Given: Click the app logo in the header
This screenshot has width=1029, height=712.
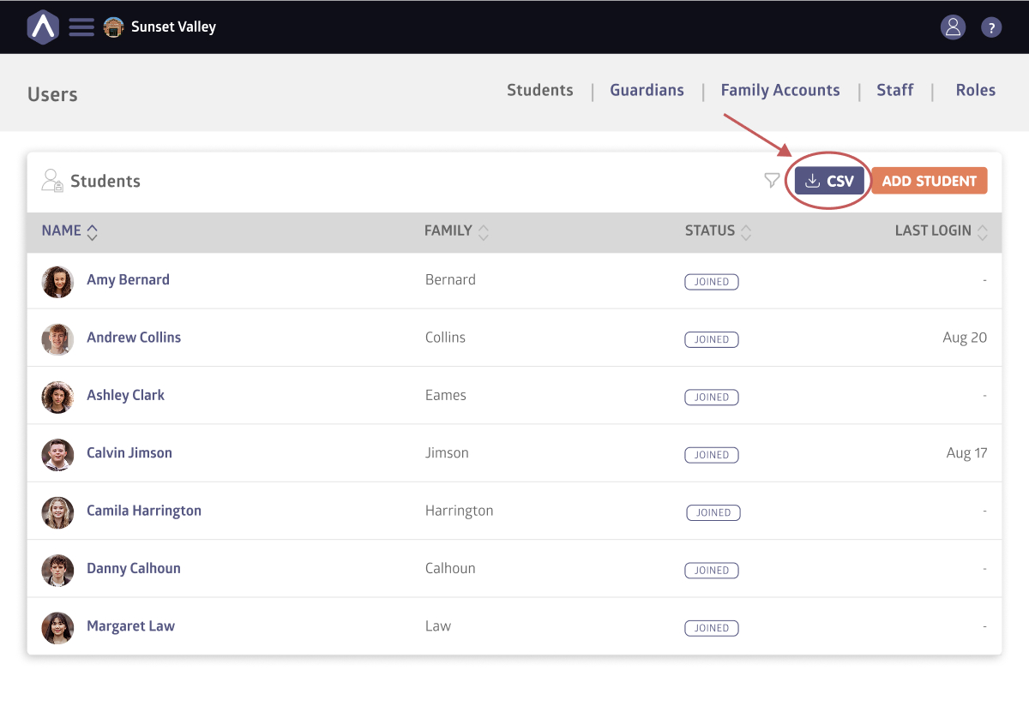Looking at the screenshot, I should pos(43,27).
